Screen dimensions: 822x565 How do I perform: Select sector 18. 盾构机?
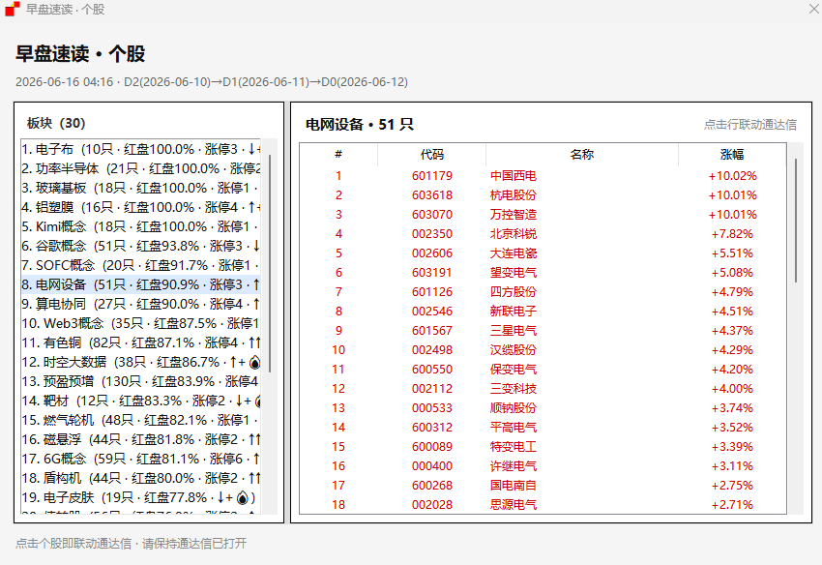click(x=140, y=479)
